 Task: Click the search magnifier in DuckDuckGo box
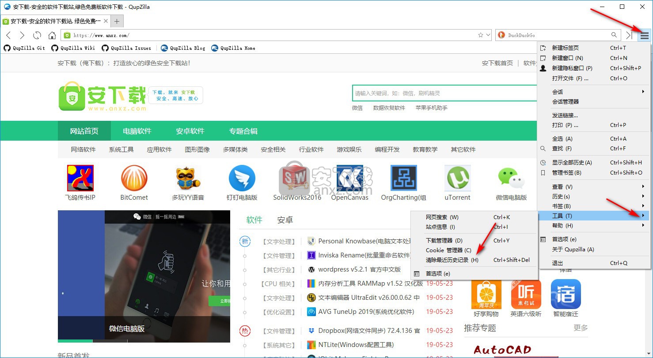(x=614, y=35)
